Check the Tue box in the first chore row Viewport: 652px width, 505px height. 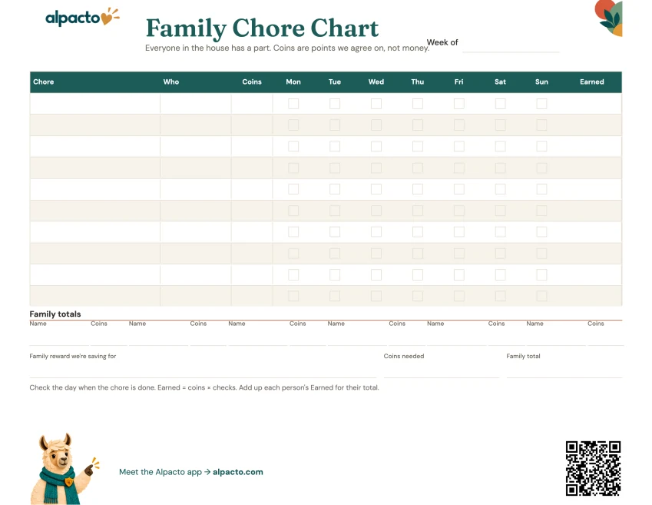tap(335, 103)
